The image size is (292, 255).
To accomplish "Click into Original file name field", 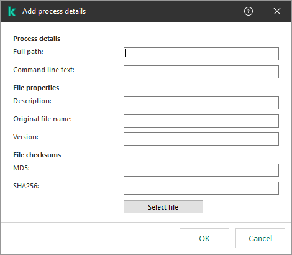I will coord(201,121).
